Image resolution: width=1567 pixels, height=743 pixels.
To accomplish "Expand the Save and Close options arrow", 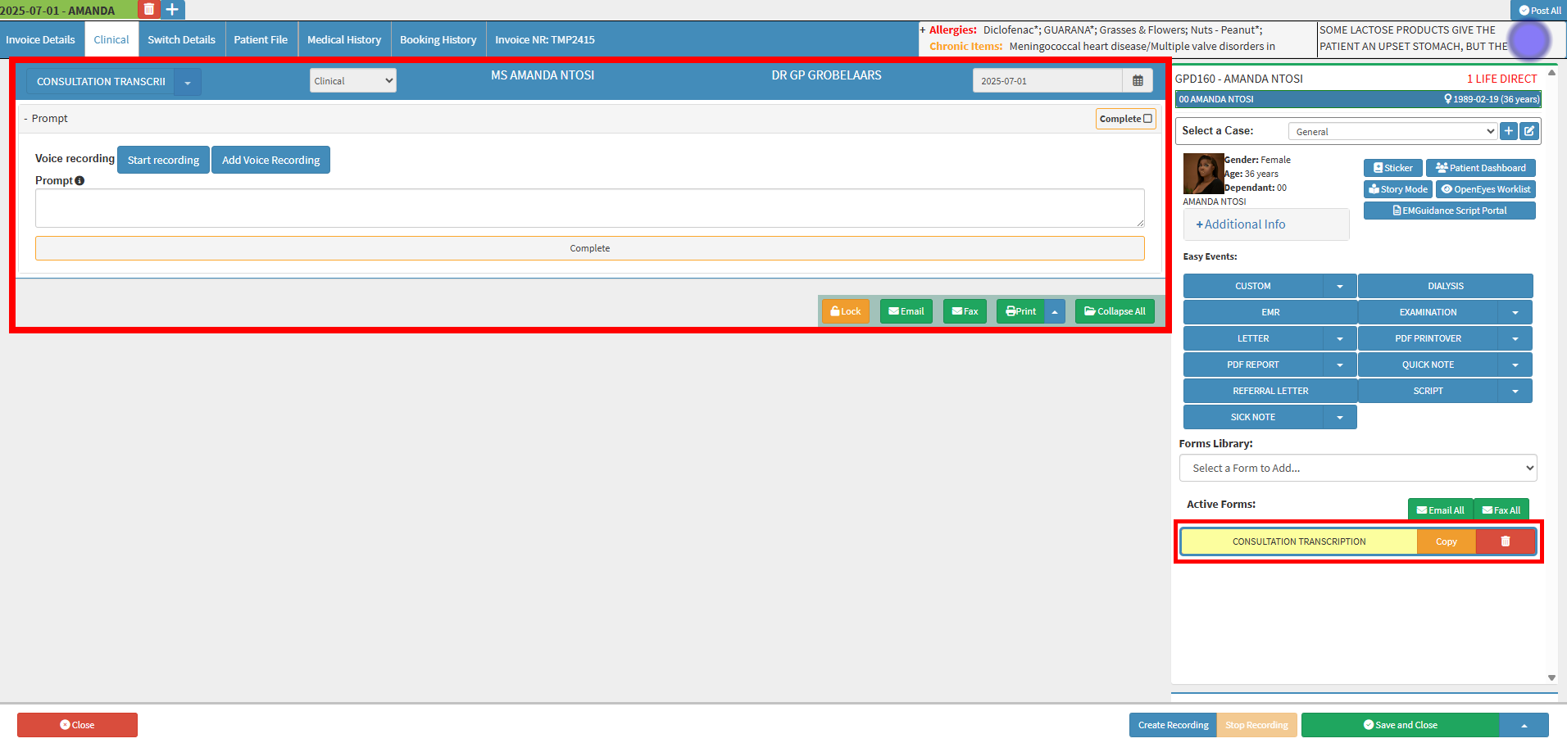I will [x=1524, y=725].
